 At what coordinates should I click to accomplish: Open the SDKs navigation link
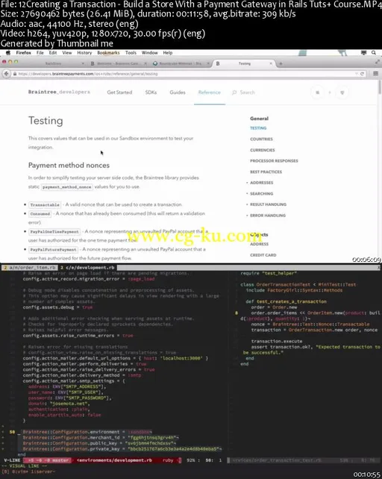151,93
